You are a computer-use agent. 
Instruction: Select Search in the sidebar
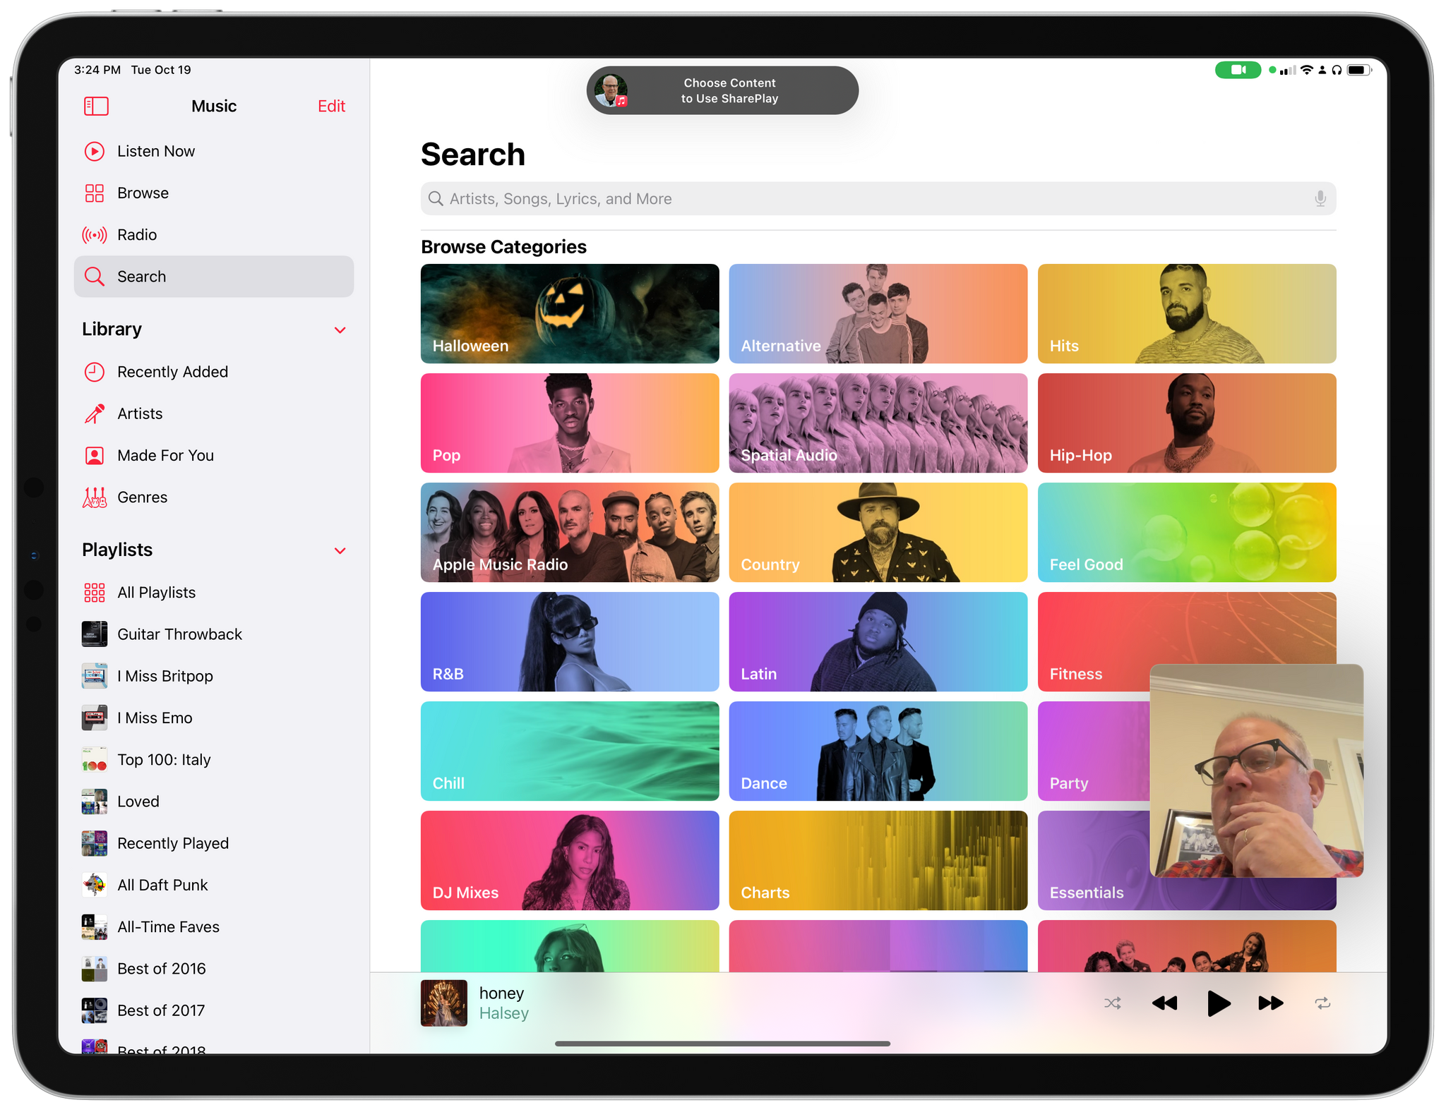tap(214, 277)
